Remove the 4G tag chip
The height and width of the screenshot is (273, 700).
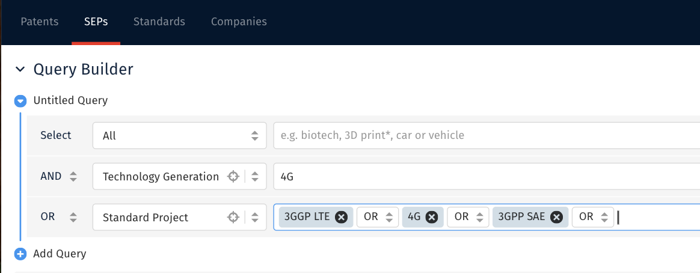(432, 217)
